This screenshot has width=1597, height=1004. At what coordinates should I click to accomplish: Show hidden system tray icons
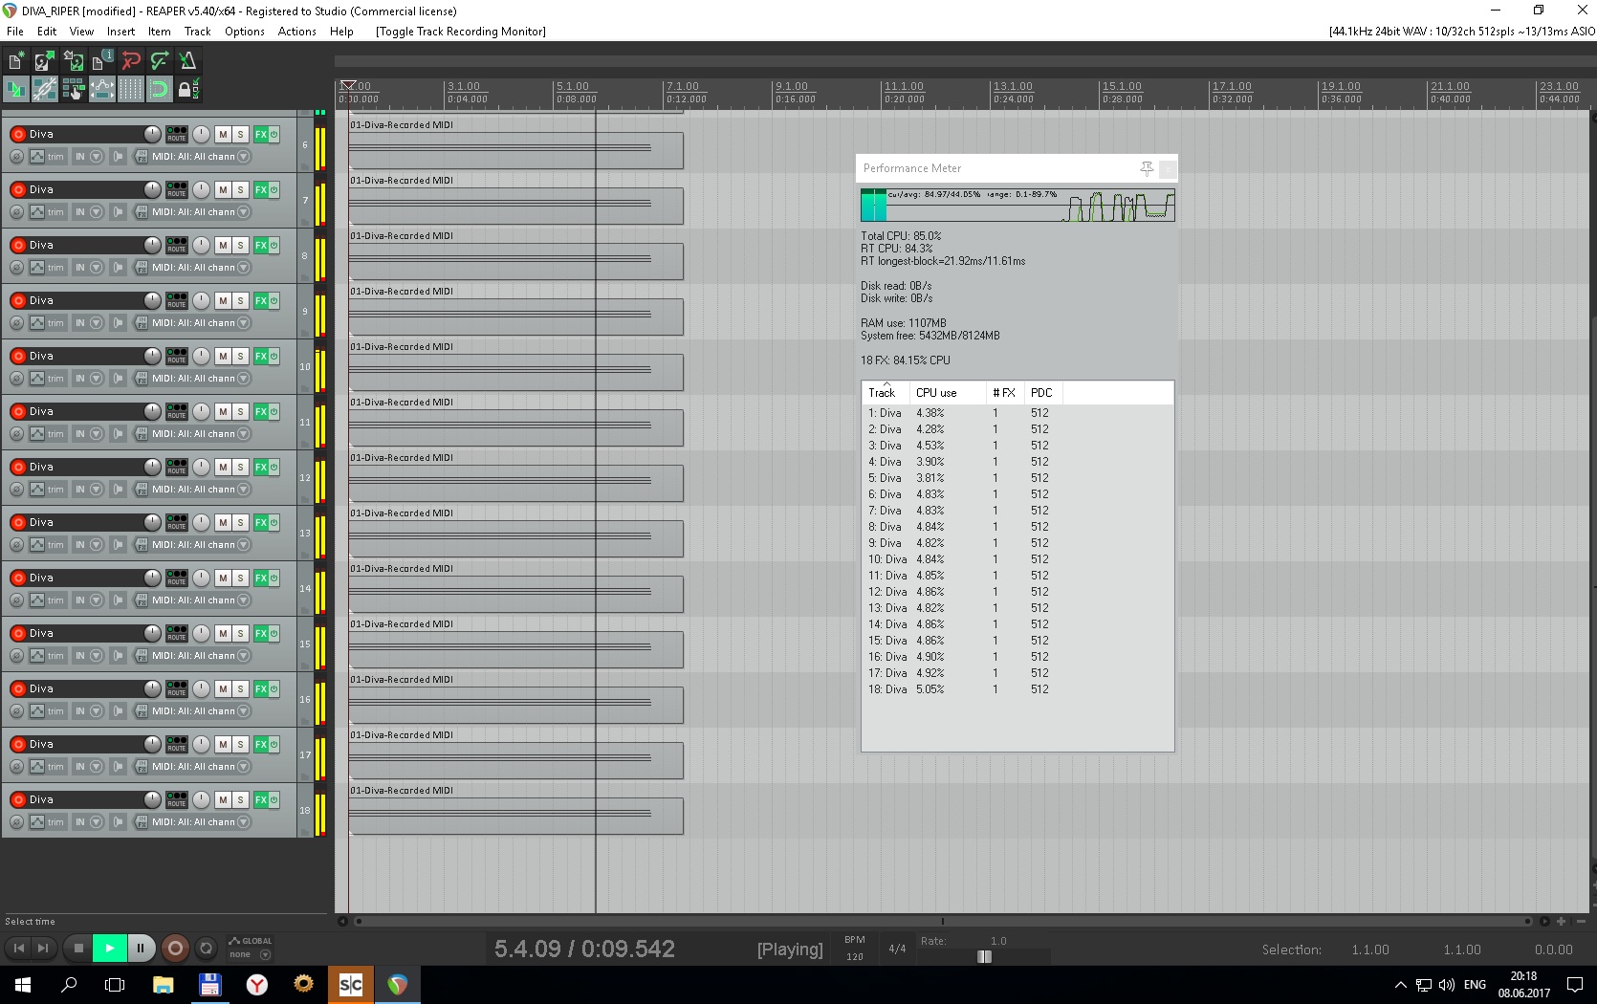[x=1401, y=985]
